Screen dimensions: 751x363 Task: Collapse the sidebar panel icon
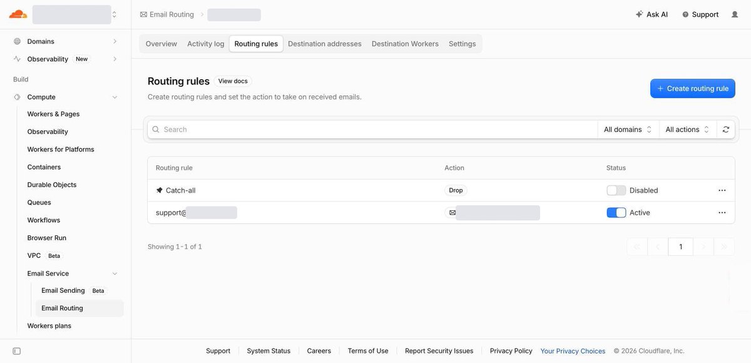(17, 351)
